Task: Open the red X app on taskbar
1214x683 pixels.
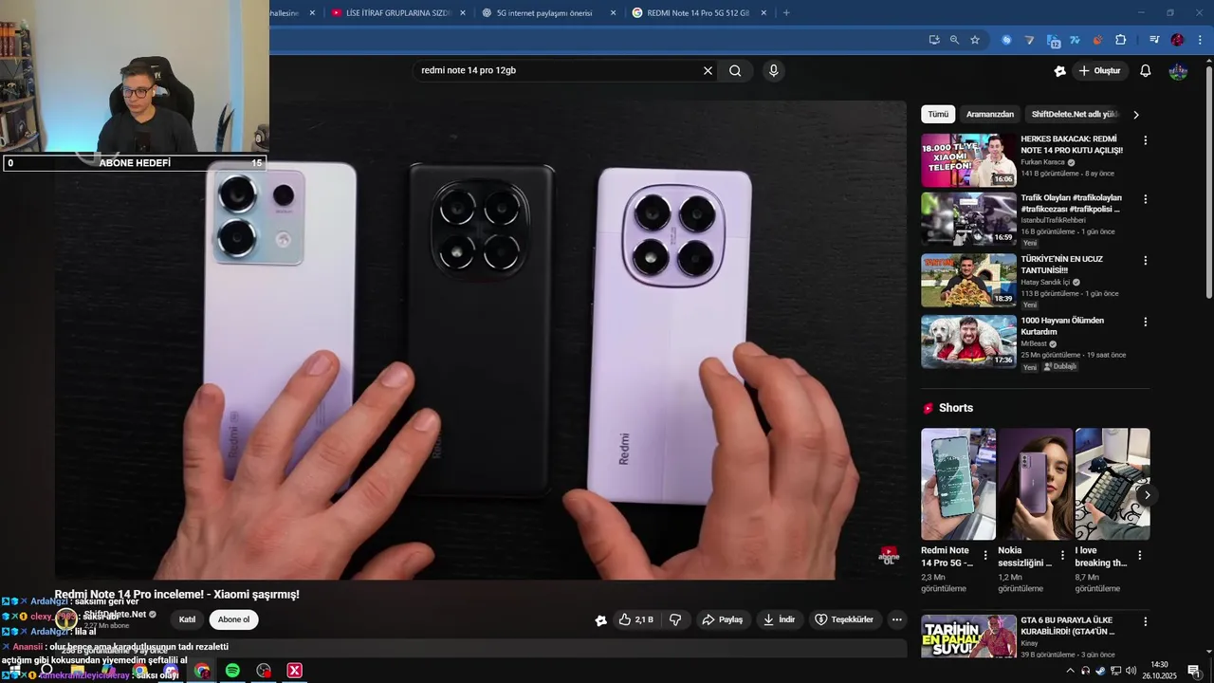Action: point(295,671)
